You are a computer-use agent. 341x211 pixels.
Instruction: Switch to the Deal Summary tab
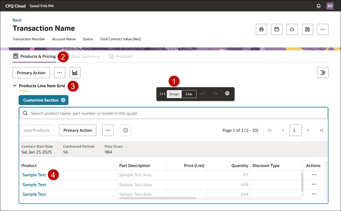pyautogui.click(x=85, y=56)
